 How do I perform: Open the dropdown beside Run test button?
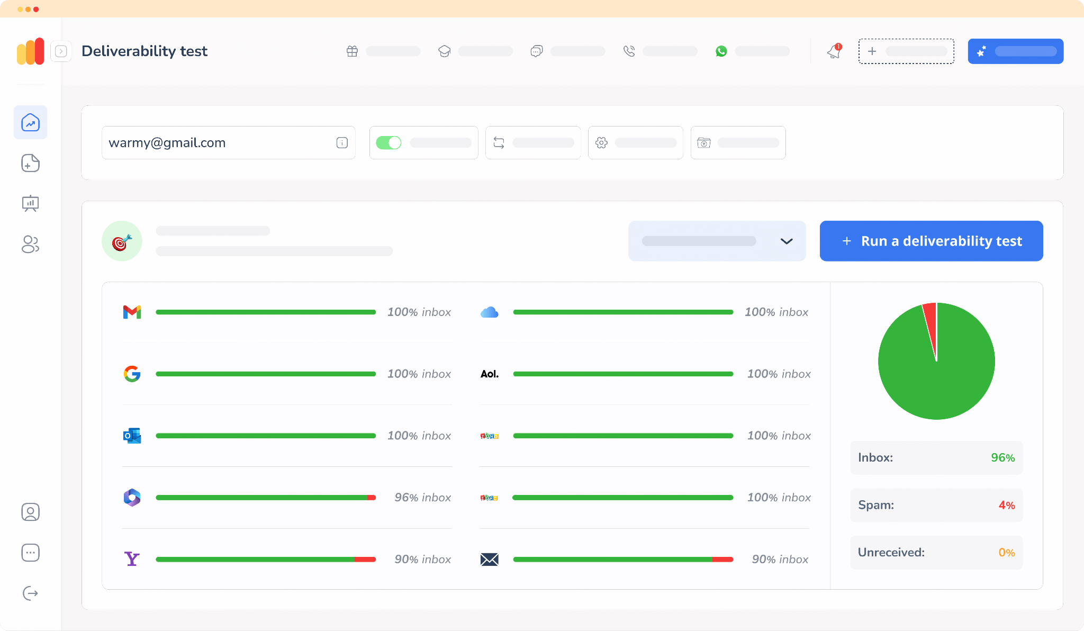(x=717, y=241)
